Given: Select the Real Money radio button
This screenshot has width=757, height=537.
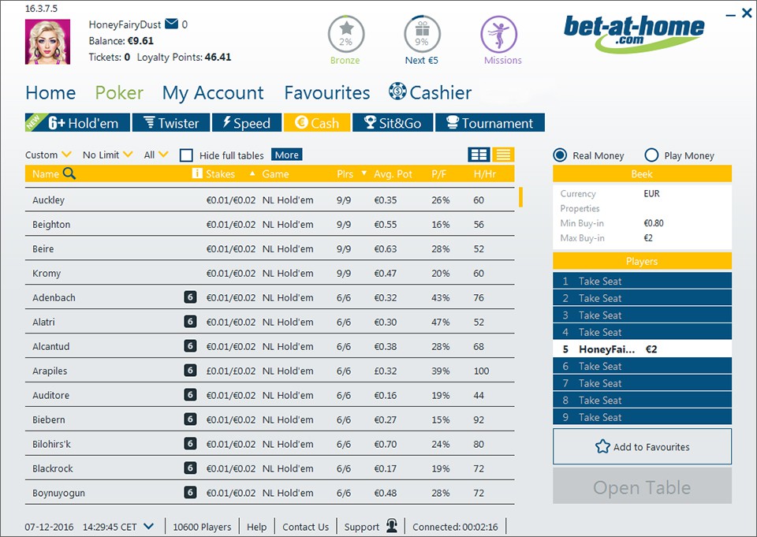Looking at the screenshot, I should 560,155.
